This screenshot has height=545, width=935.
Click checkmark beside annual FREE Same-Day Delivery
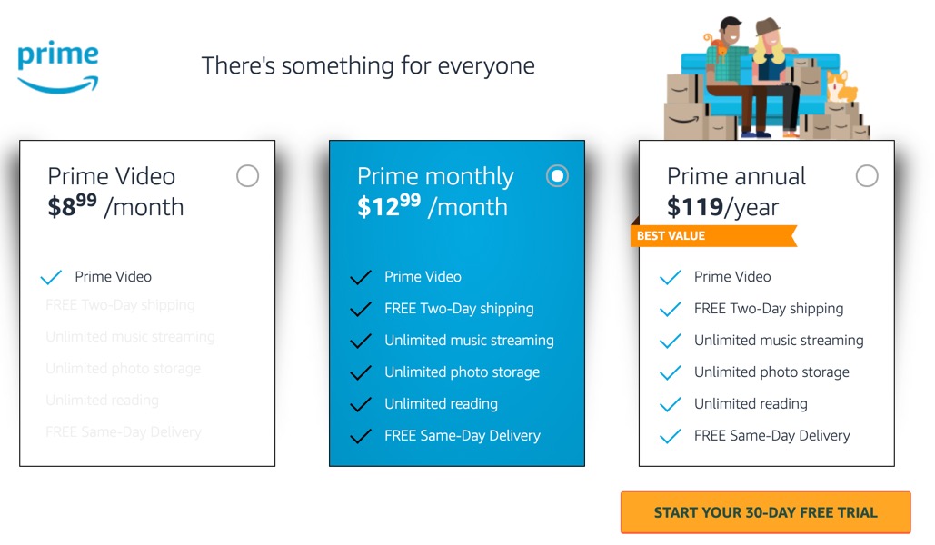click(x=671, y=436)
